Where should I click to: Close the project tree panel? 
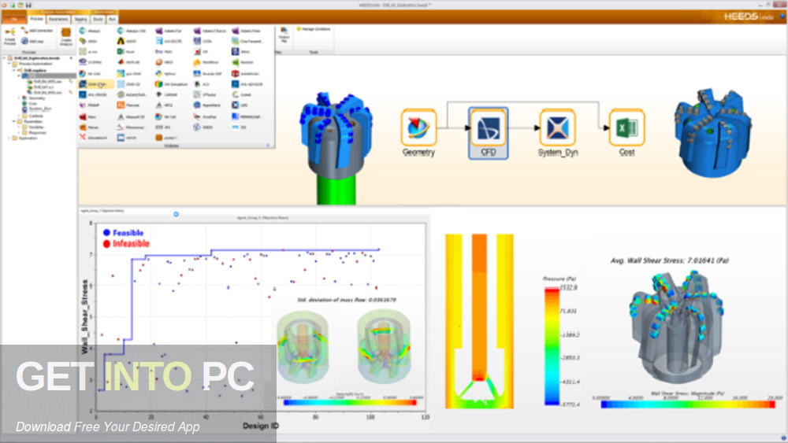click(x=71, y=57)
